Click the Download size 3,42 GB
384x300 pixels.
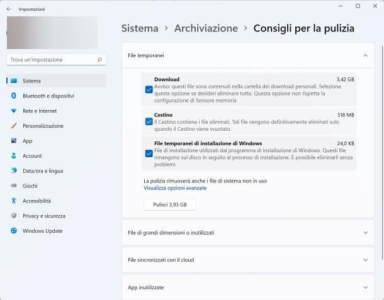[346, 79]
